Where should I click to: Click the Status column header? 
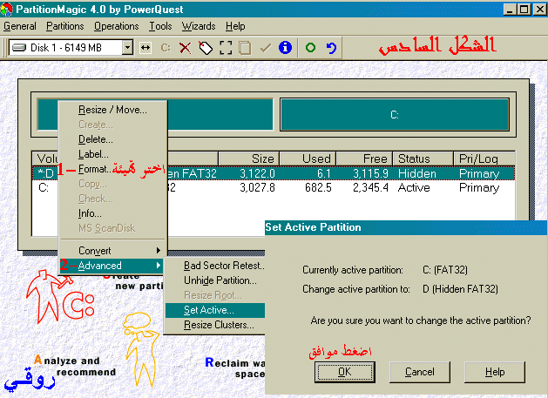[x=423, y=159]
